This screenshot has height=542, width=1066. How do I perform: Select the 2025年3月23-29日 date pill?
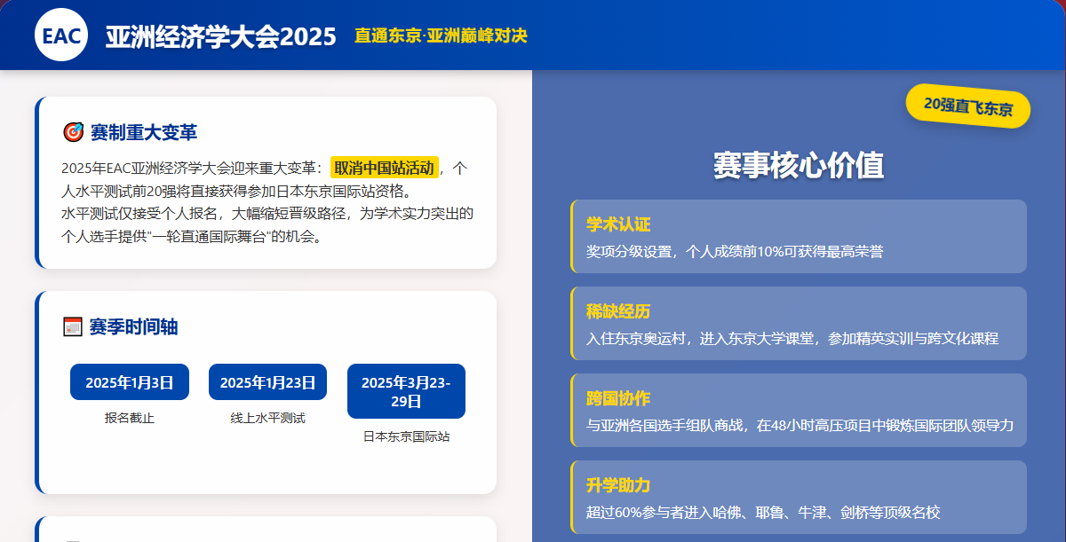(x=406, y=391)
